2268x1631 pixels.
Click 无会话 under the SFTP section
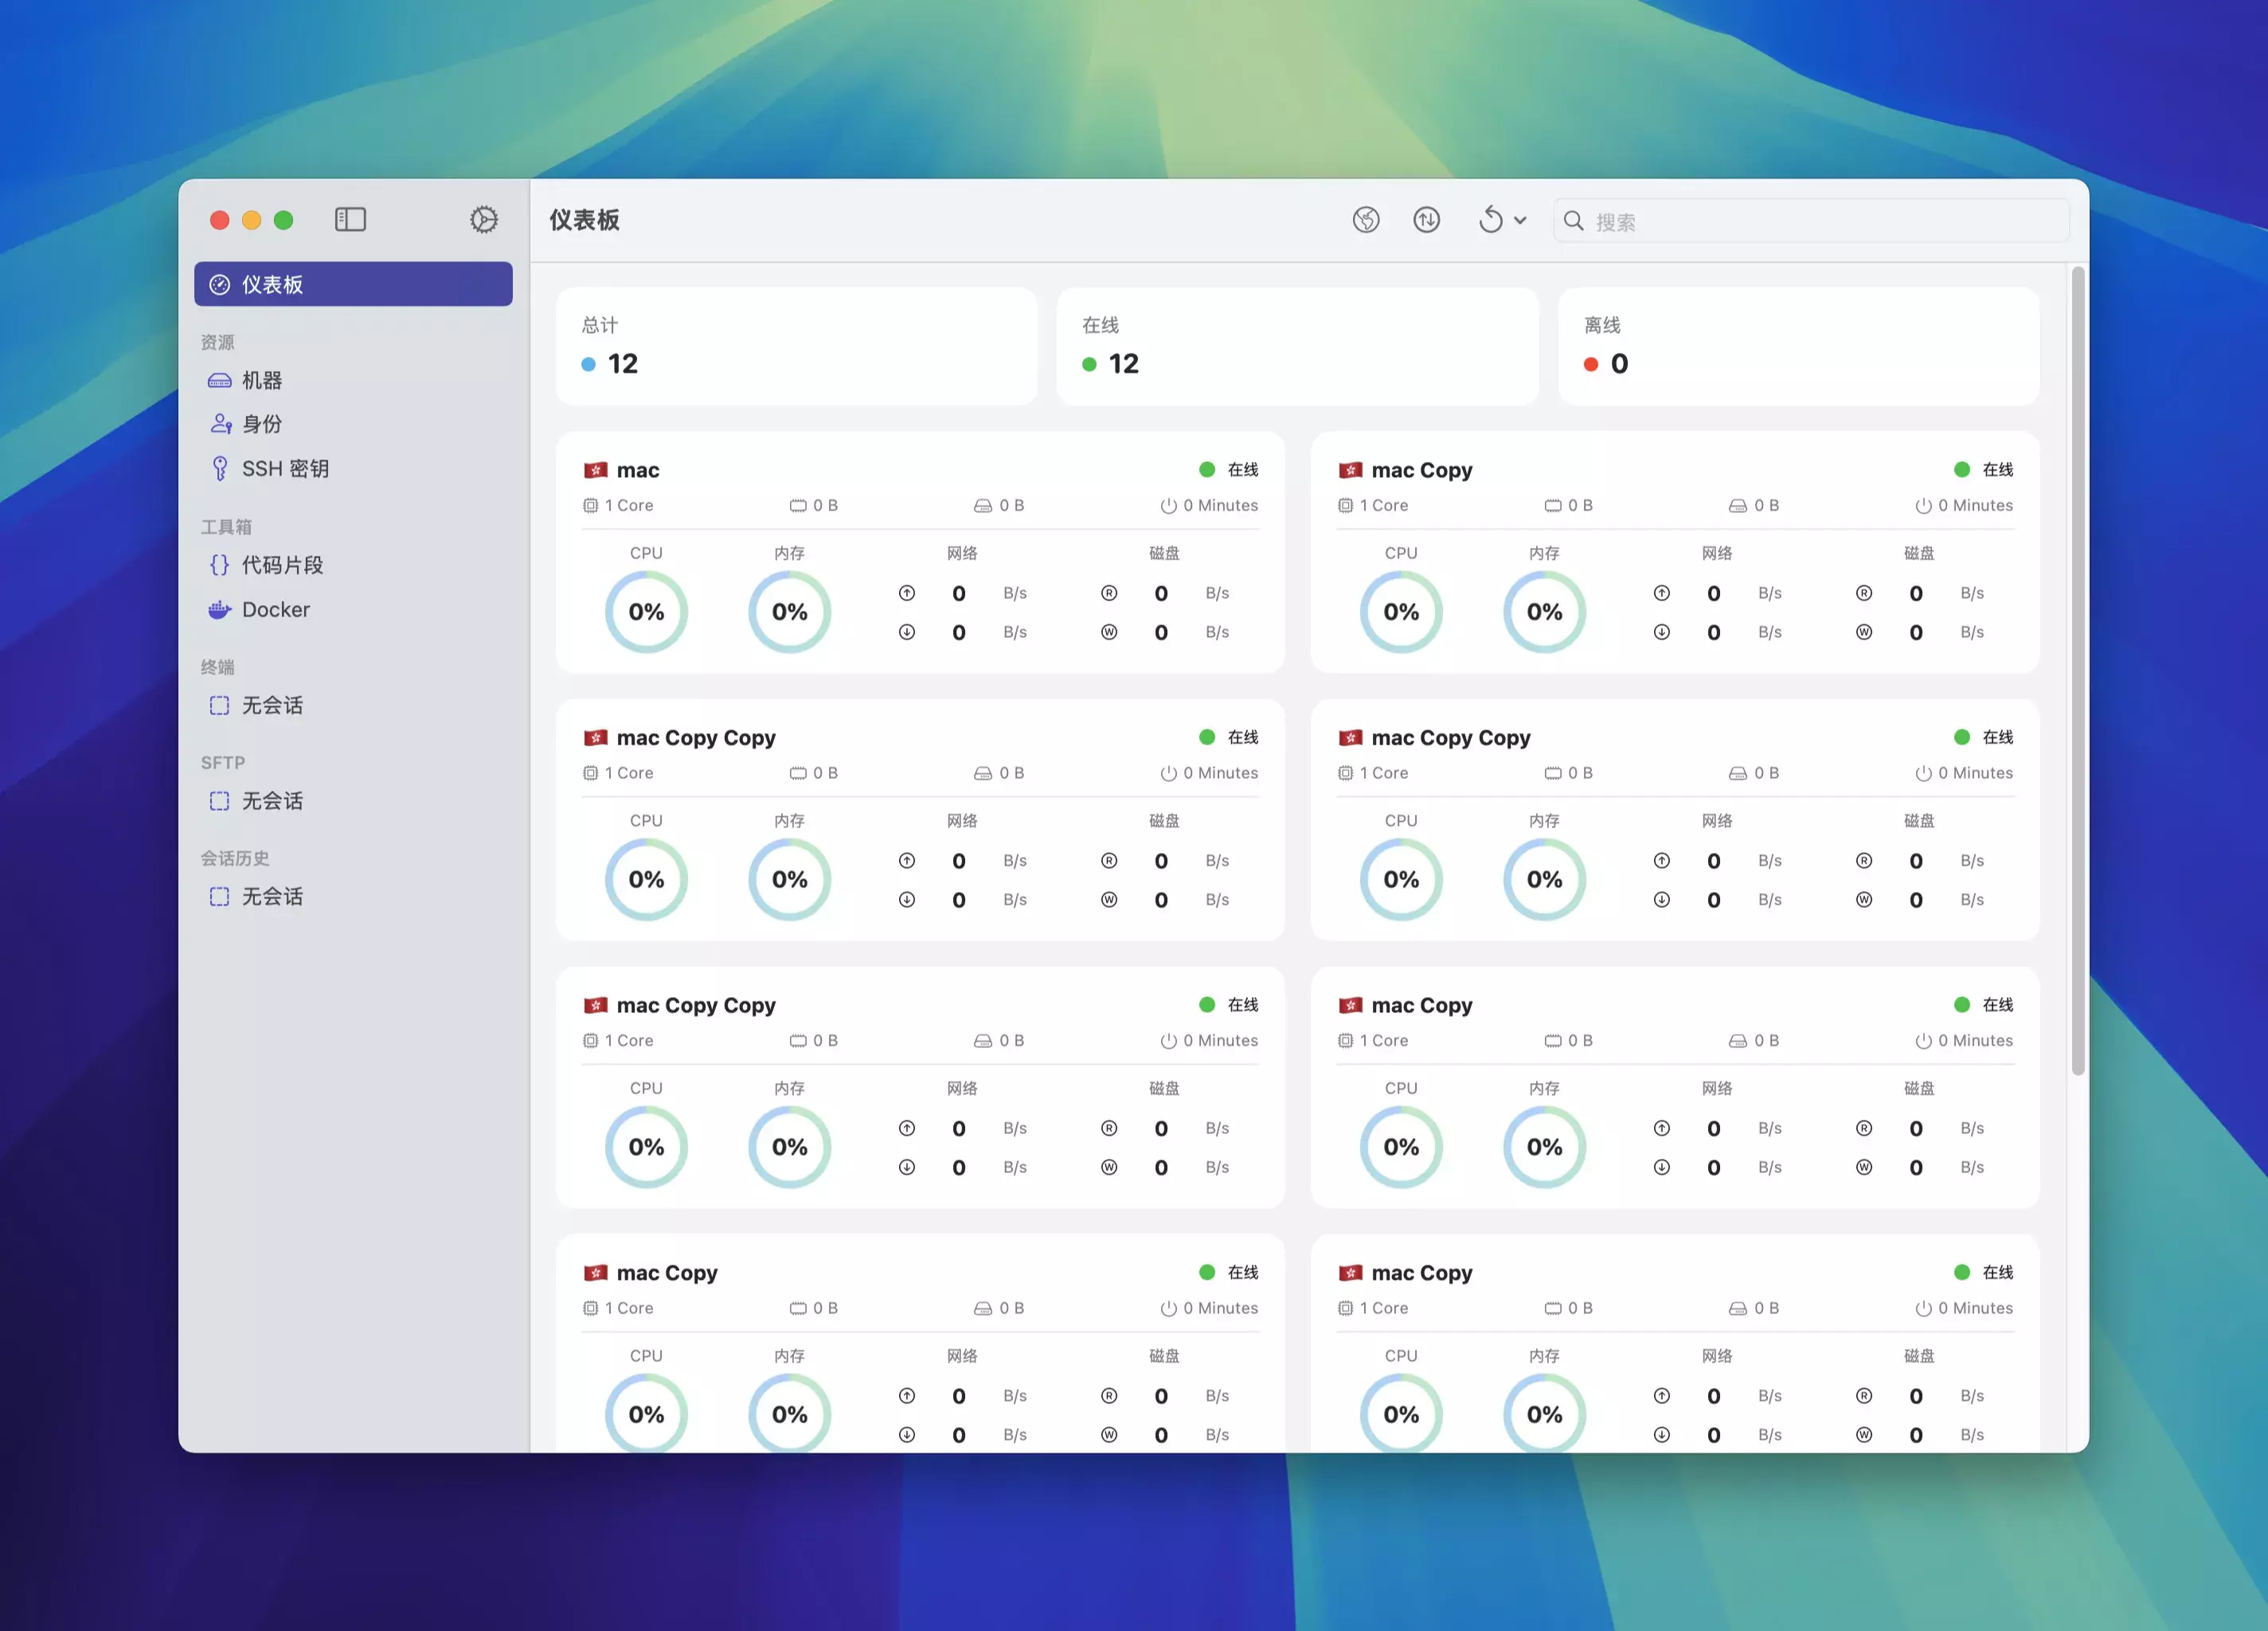[272, 802]
